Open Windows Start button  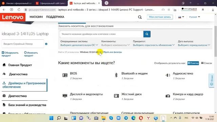click(x=51, y=118)
